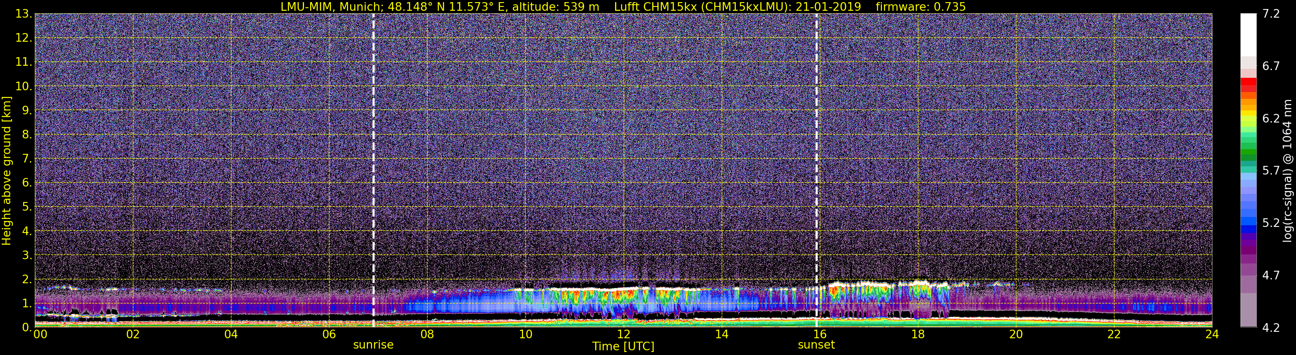The height and width of the screenshot is (355, 1296).
Task: Click the height axis tick label 11.
Action: (23, 62)
